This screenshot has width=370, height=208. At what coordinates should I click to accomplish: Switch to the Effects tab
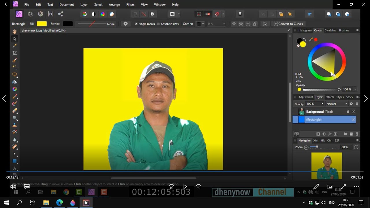click(x=330, y=97)
